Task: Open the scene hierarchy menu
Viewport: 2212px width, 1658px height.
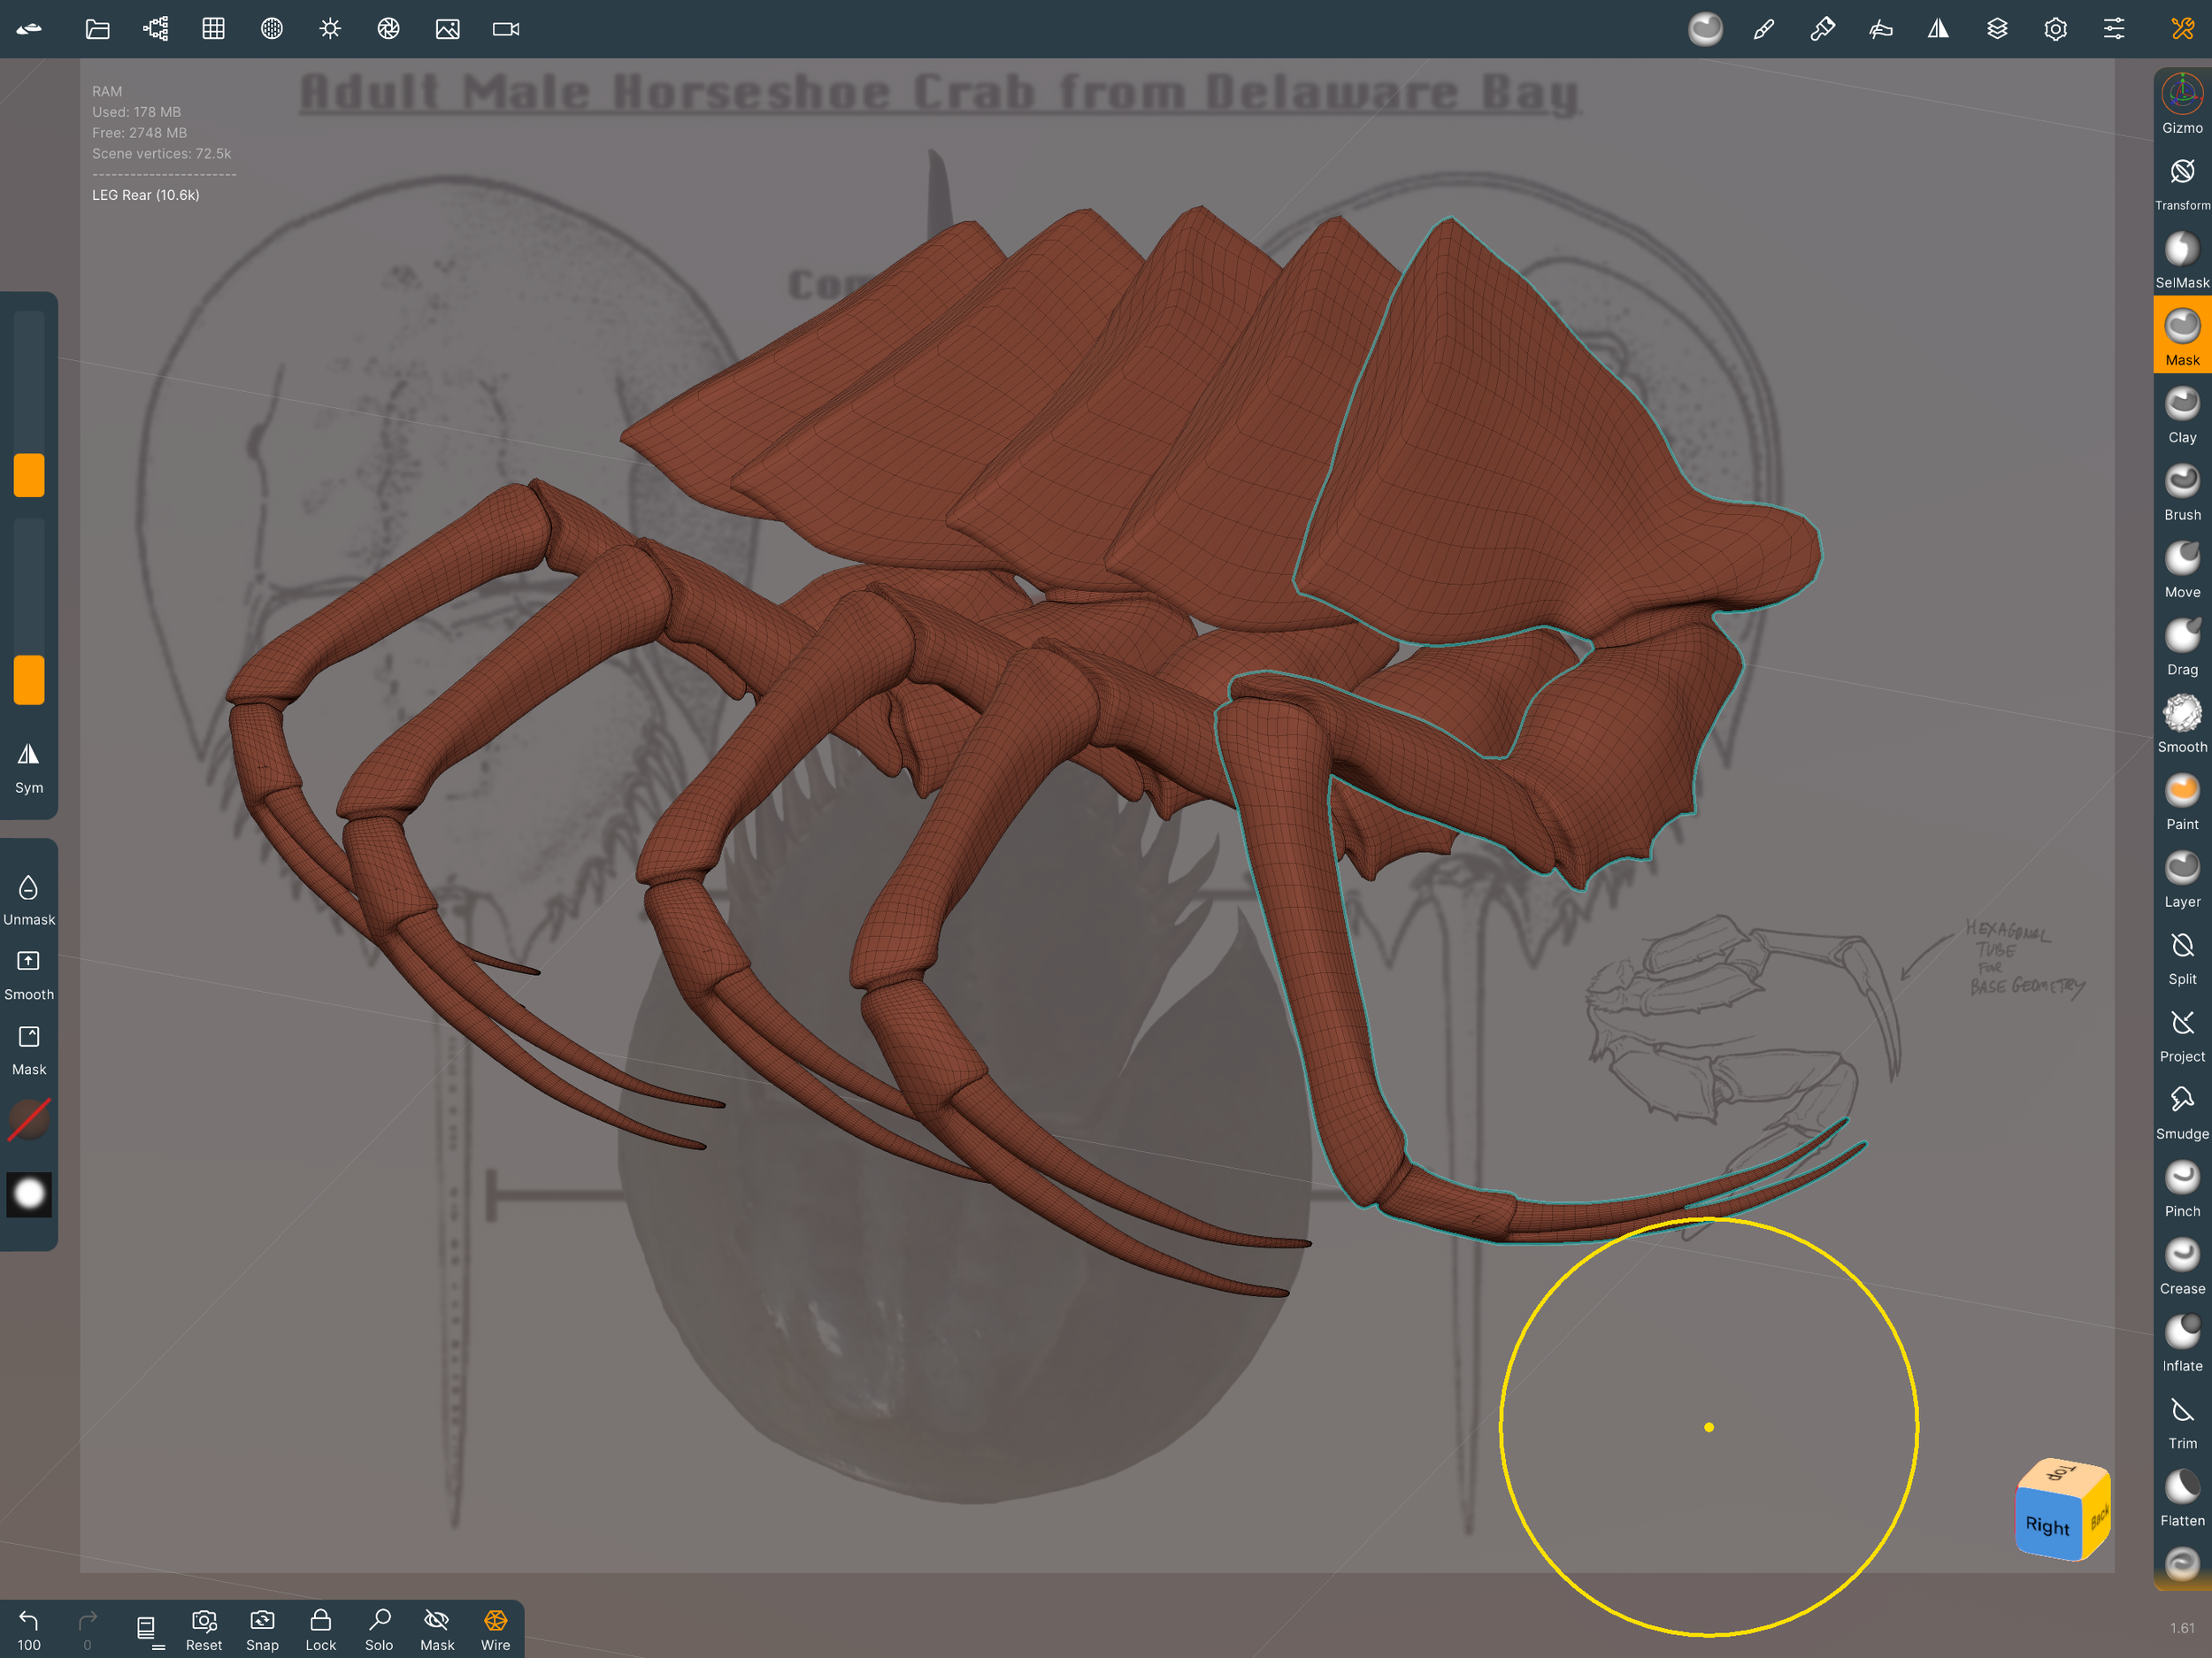Action: (155, 29)
